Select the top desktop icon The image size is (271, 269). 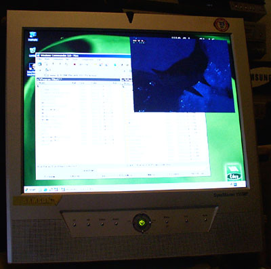coord(33,36)
